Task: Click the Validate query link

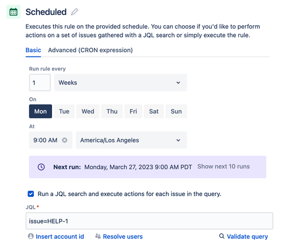Action: click(x=247, y=236)
